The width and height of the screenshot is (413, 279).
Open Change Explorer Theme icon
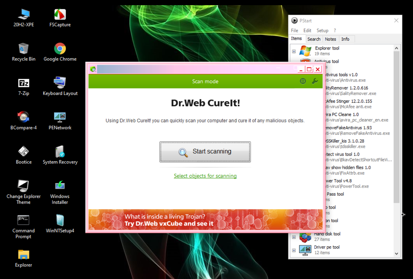24,192
